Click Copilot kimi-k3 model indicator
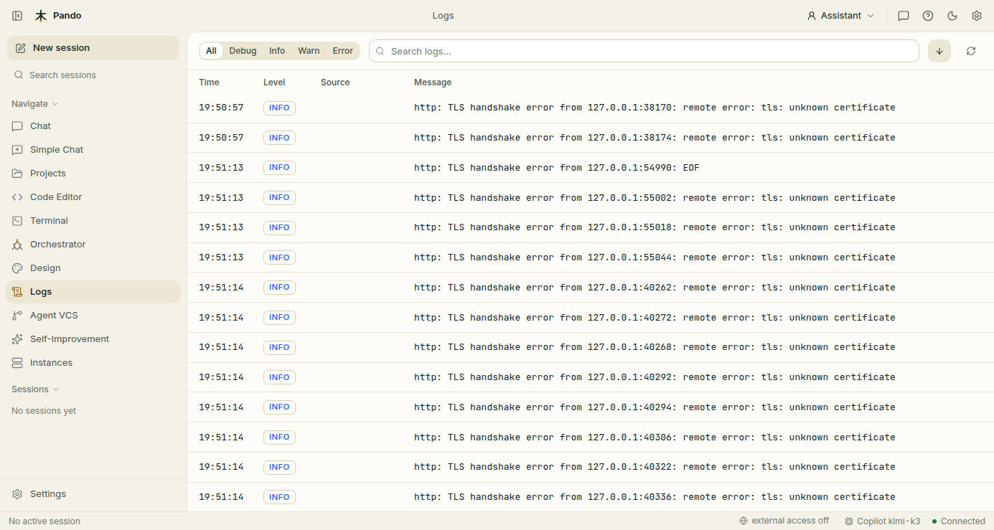This screenshot has height=530, width=994. pyautogui.click(x=882, y=521)
